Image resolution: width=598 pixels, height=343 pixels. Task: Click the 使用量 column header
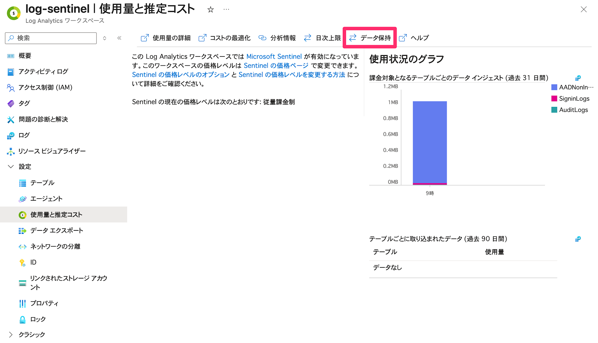[x=494, y=252]
